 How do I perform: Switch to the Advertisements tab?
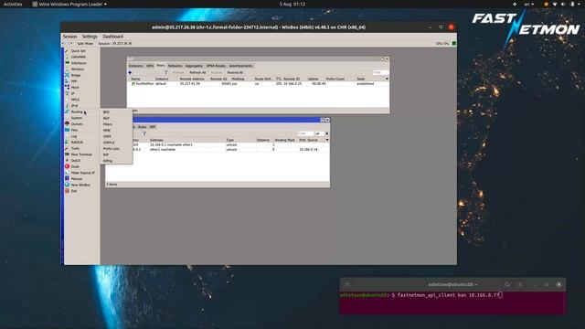[240, 66]
